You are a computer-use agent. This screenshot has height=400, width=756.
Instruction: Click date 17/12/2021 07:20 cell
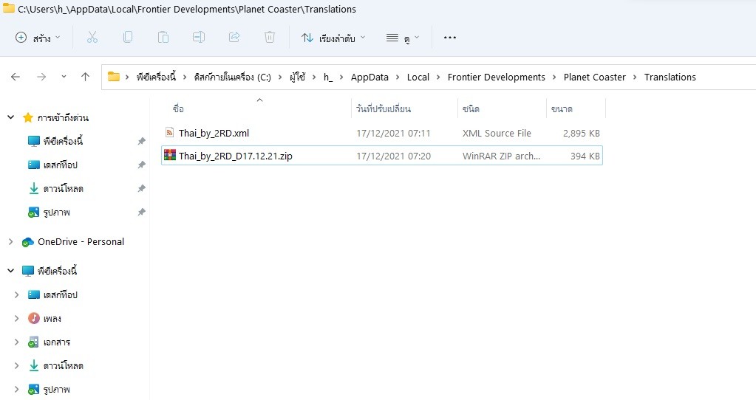coord(393,156)
